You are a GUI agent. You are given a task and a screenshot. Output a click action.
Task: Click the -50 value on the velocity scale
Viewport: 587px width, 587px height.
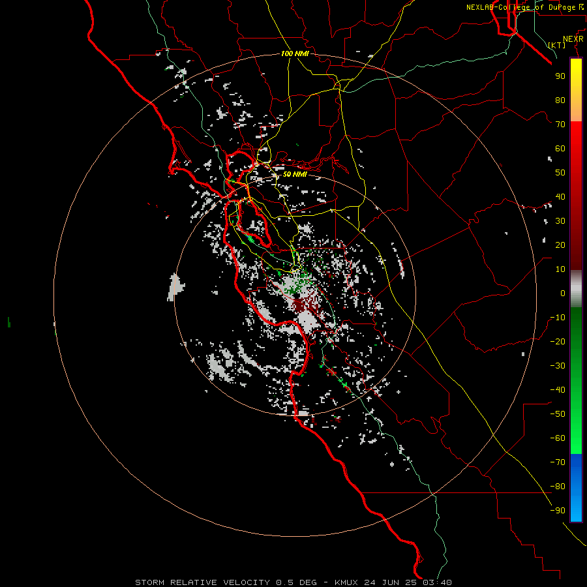point(558,414)
